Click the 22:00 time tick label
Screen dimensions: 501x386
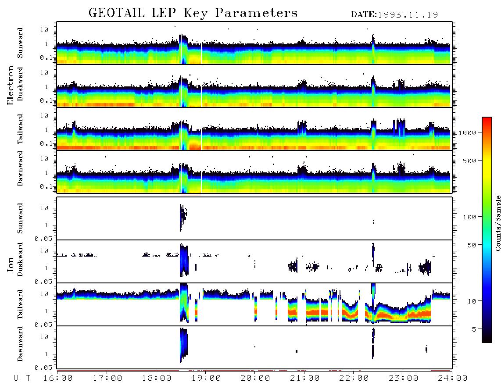click(354, 378)
